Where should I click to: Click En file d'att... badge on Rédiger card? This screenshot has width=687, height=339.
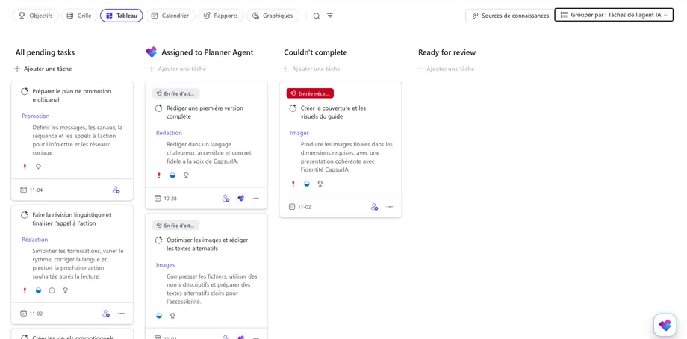176,93
